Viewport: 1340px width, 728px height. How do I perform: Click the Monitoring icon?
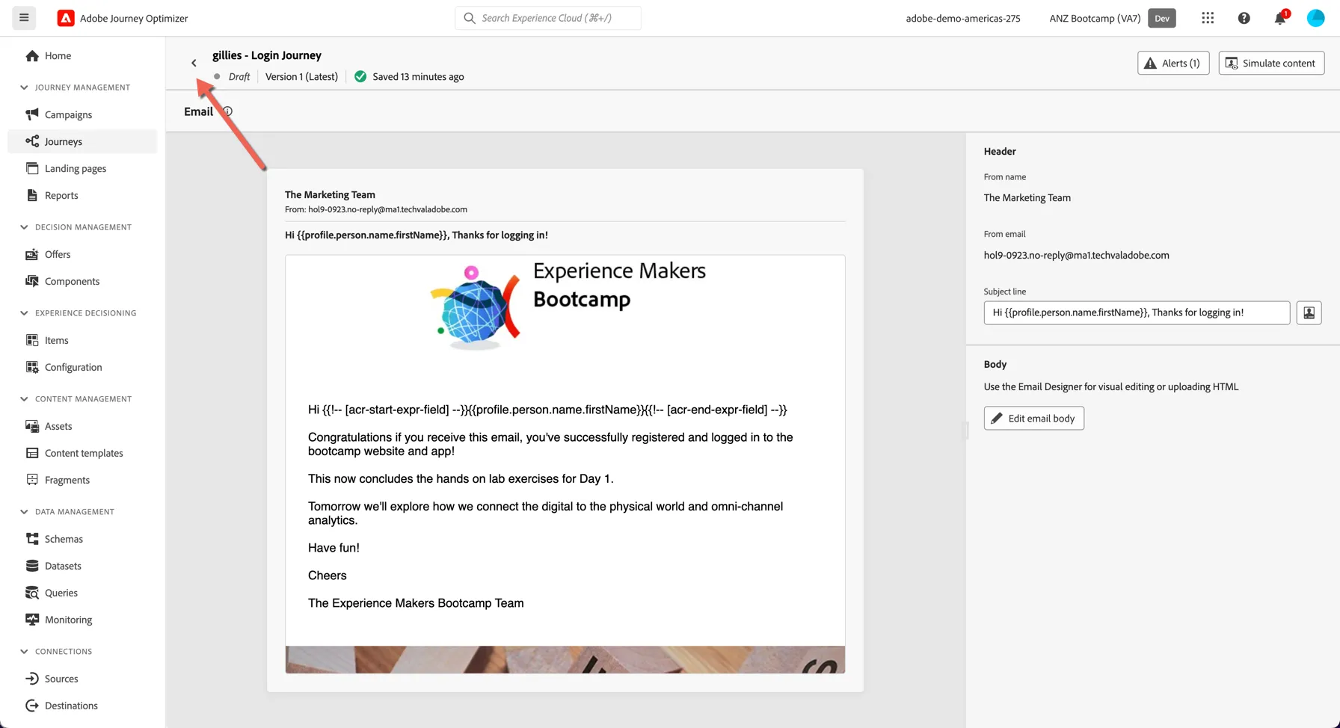pyautogui.click(x=32, y=620)
